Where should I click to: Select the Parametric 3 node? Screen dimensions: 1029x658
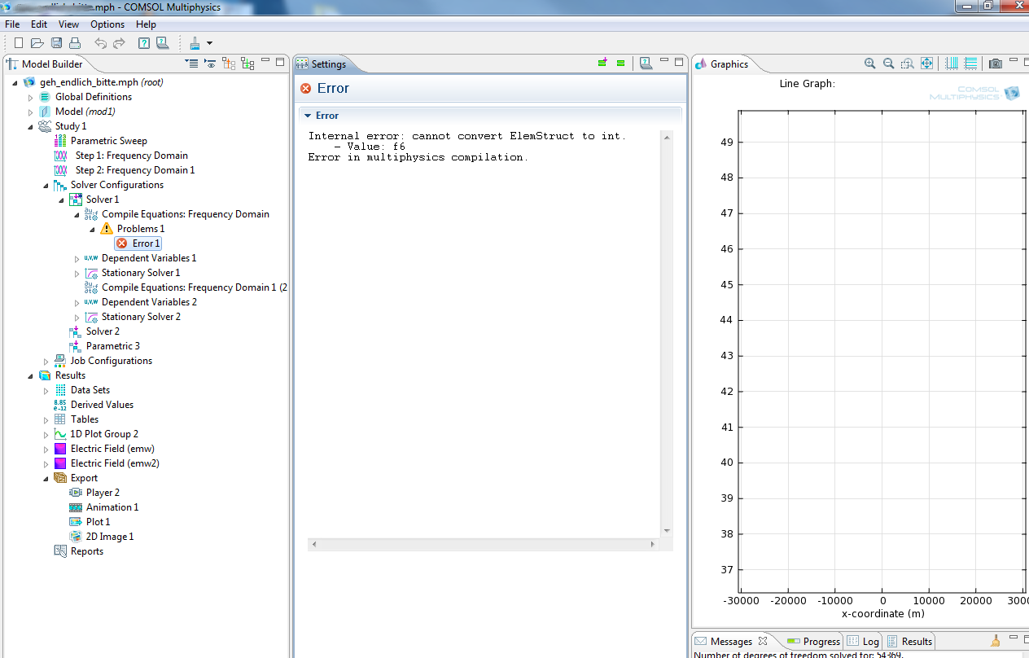pyautogui.click(x=105, y=346)
